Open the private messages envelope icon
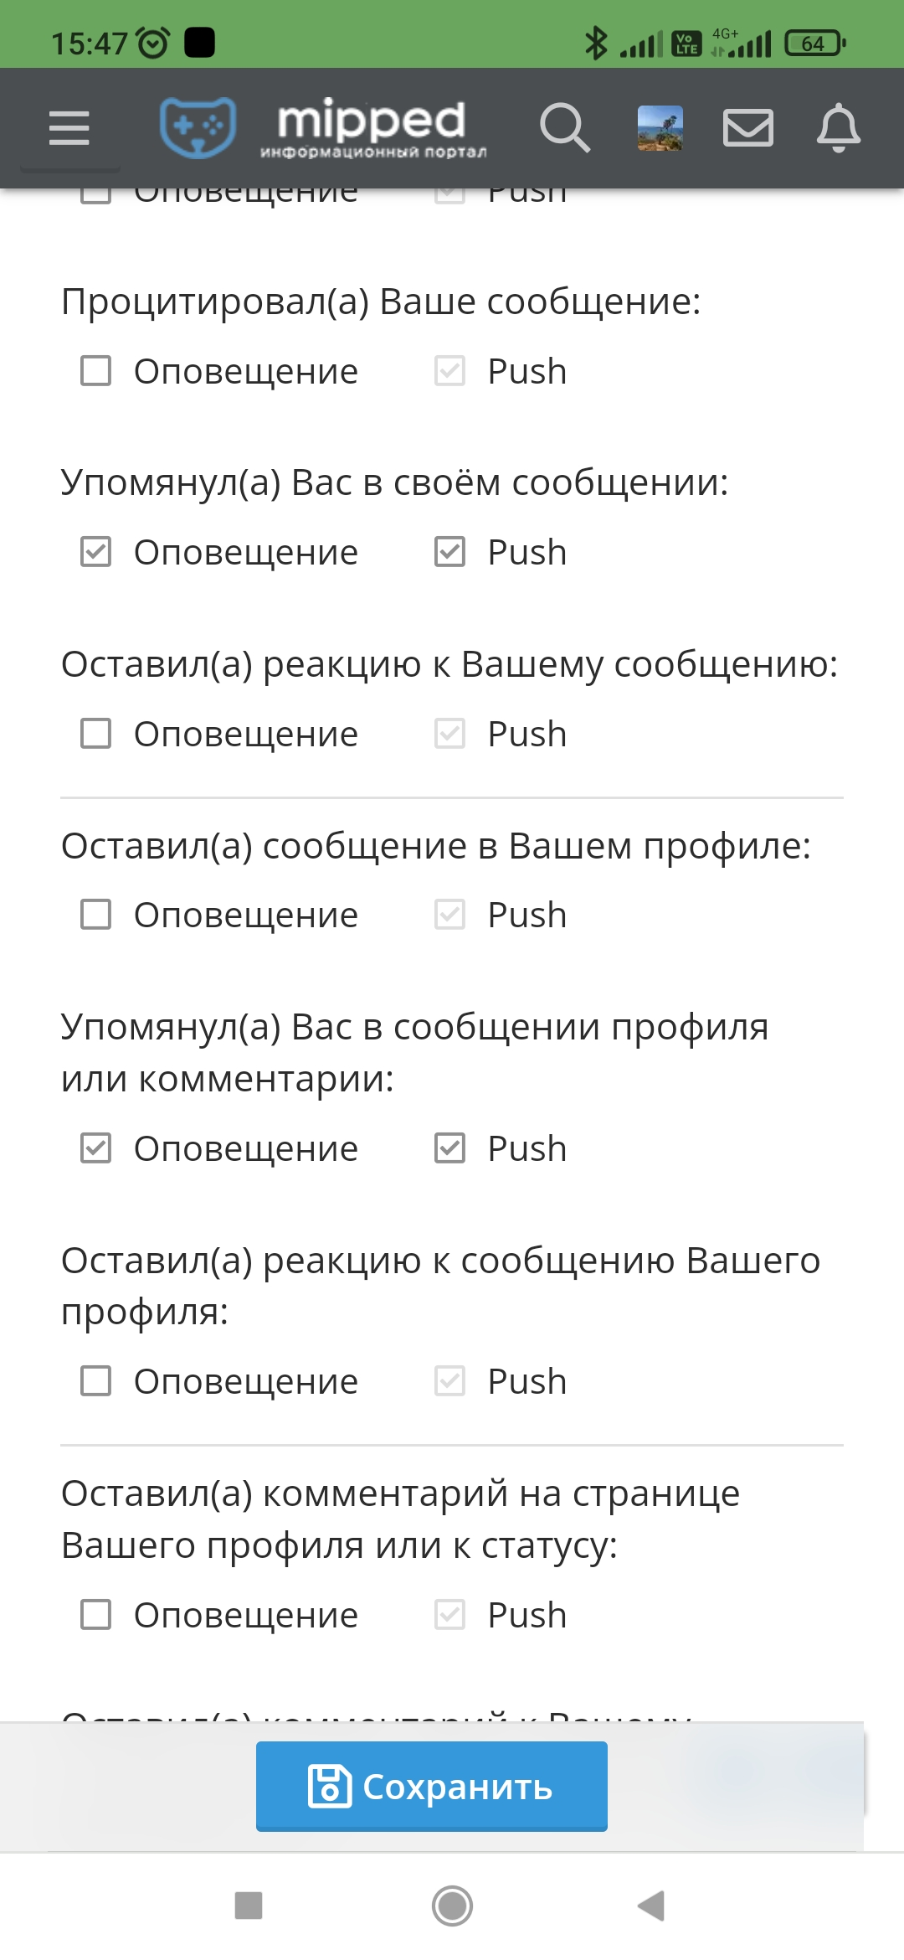904x1960 pixels. point(748,128)
